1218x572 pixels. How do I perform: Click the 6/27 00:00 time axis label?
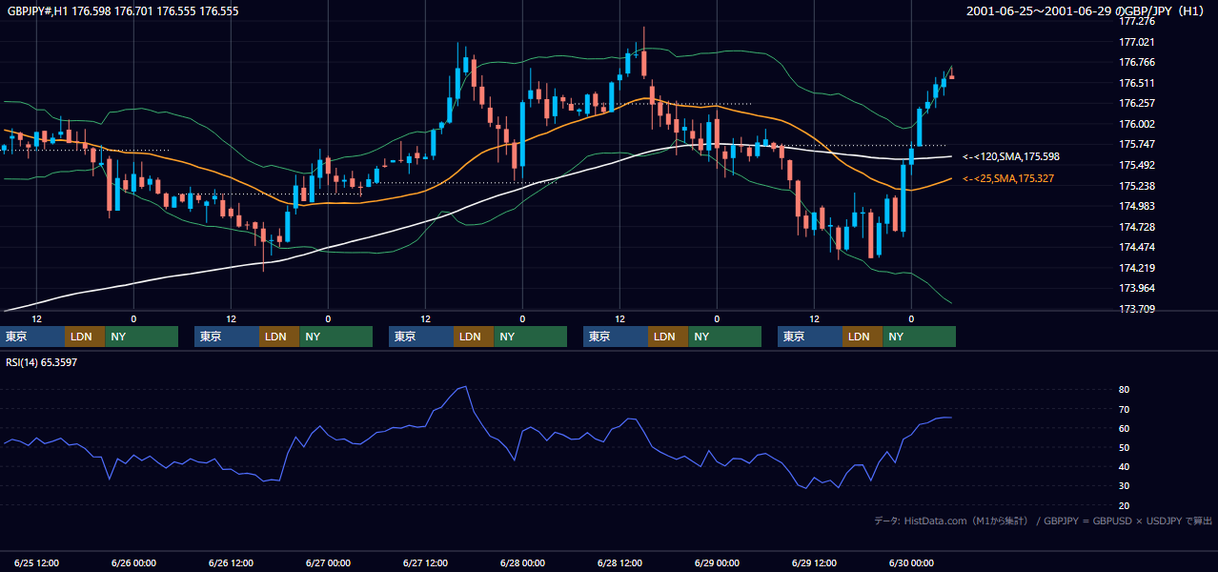(327, 562)
